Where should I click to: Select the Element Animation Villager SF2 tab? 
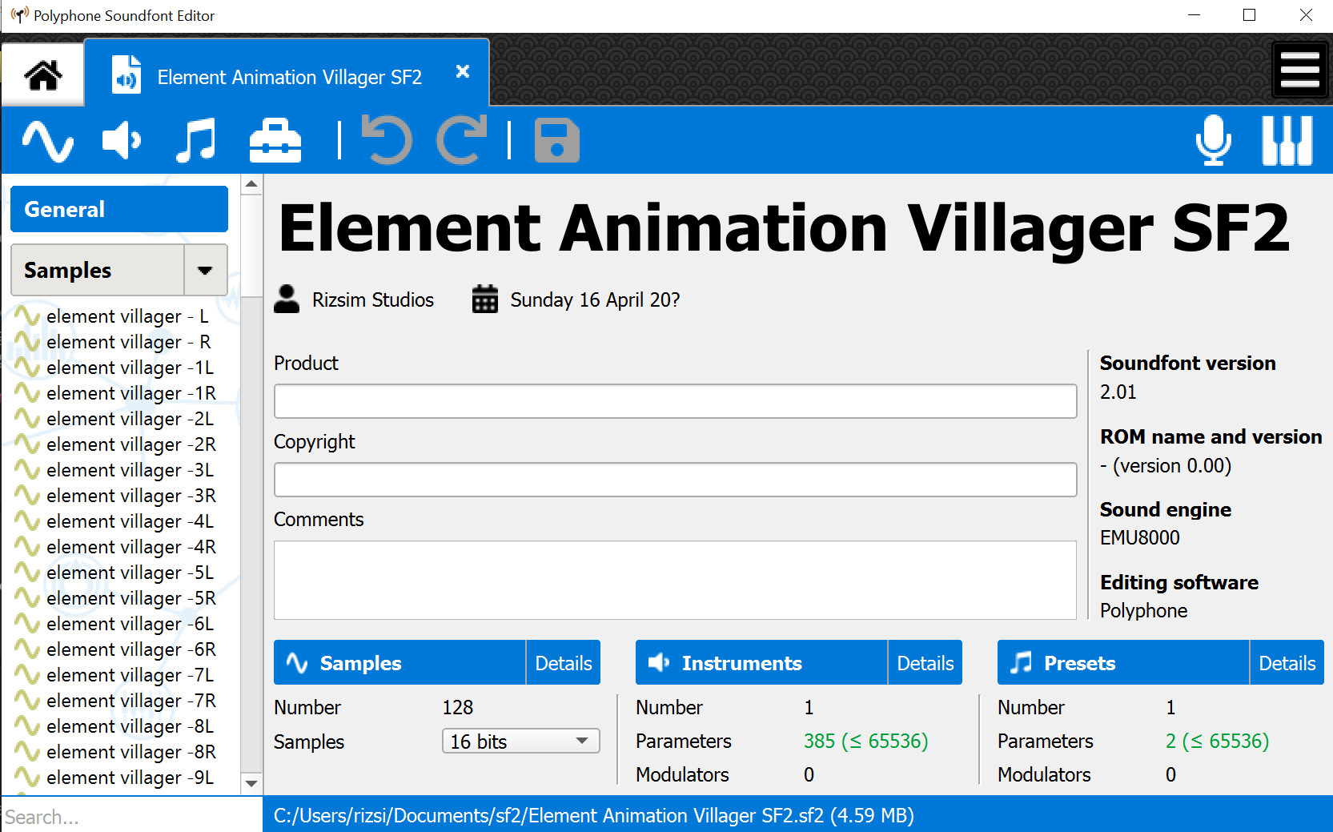[x=289, y=76]
